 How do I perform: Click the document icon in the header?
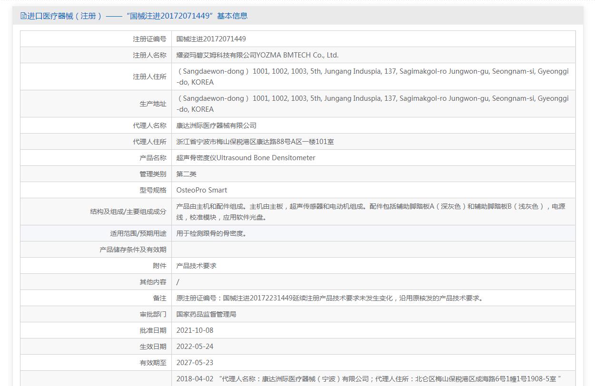click(23, 16)
